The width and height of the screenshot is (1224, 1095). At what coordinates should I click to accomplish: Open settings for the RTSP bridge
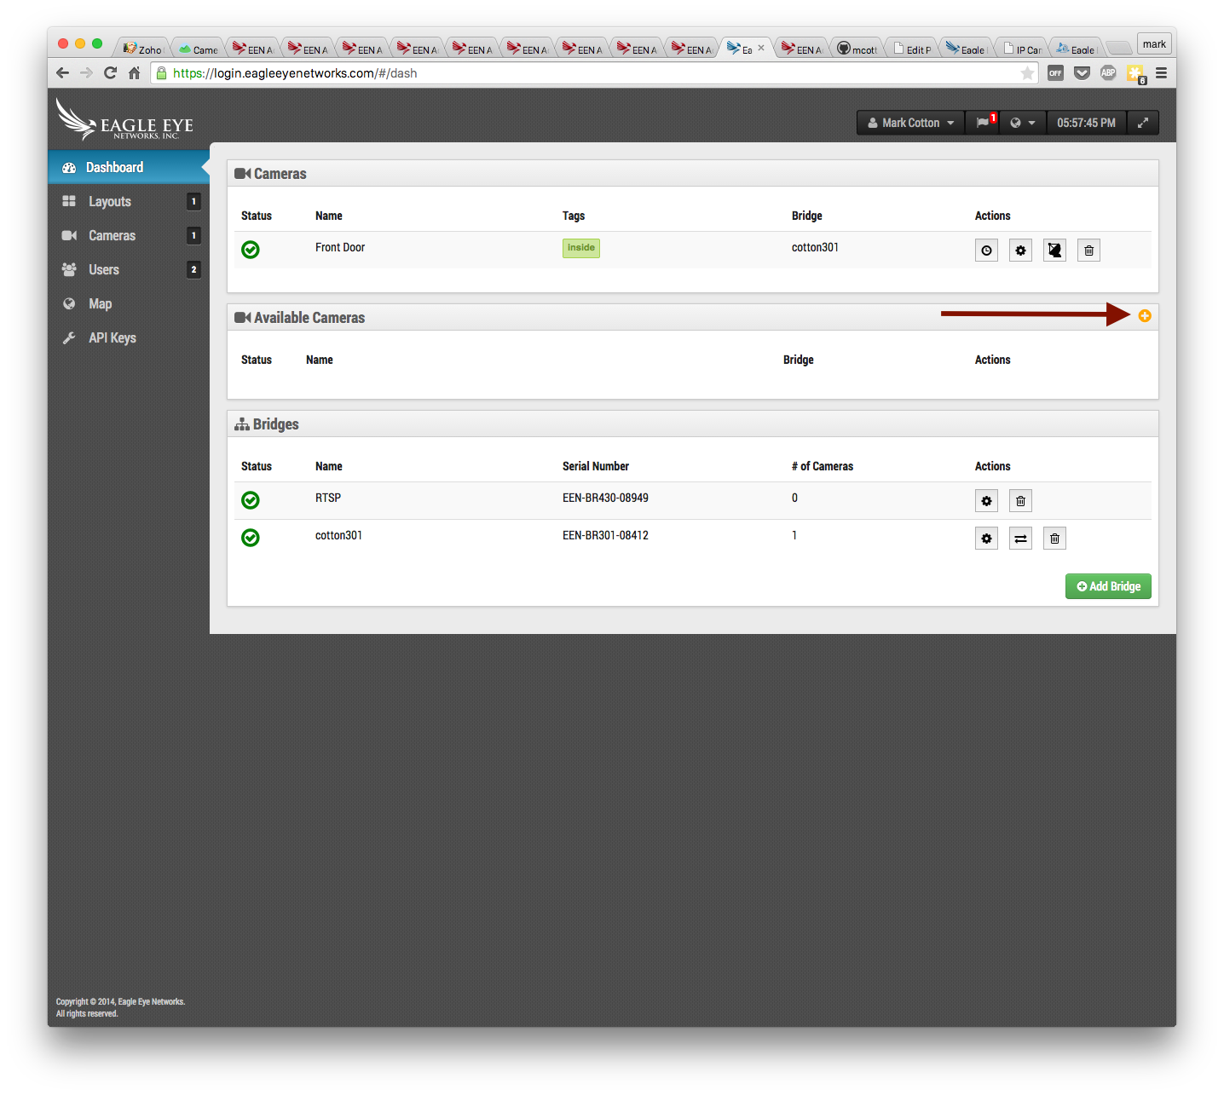pyautogui.click(x=986, y=501)
